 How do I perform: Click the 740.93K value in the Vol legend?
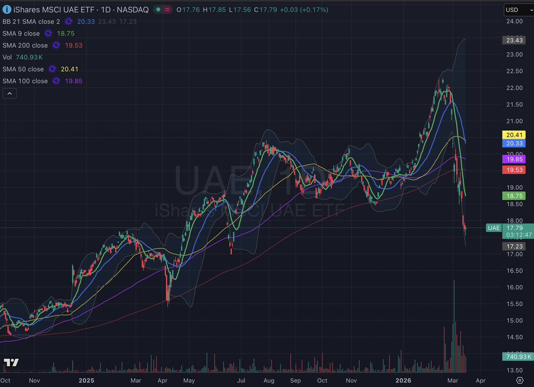(x=29, y=57)
